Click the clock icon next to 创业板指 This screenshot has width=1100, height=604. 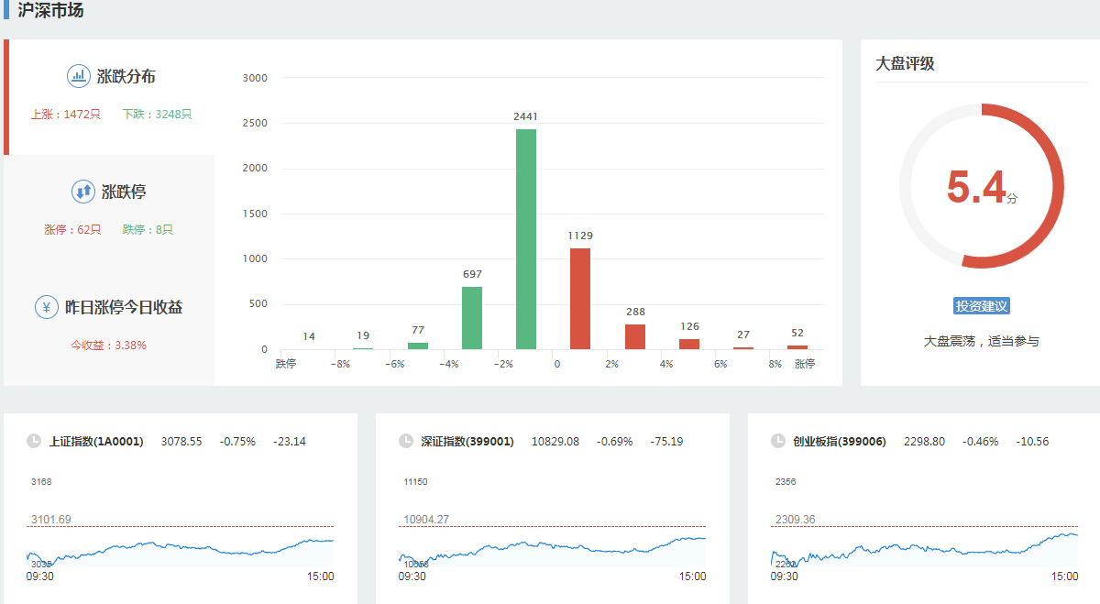click(778, 441)
